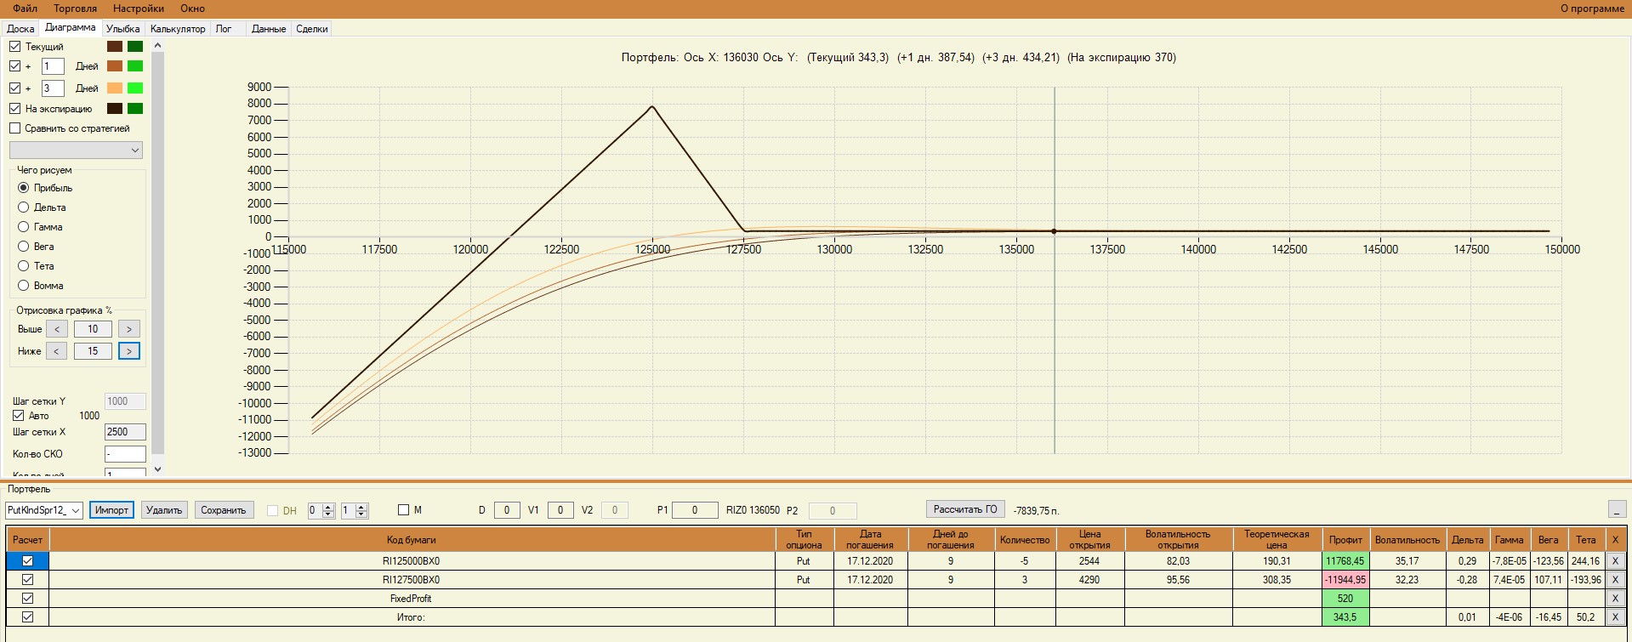Screen dimensions: 1632x642
Task: Click the Кол-во СКО input field
Action: [125, 454]
